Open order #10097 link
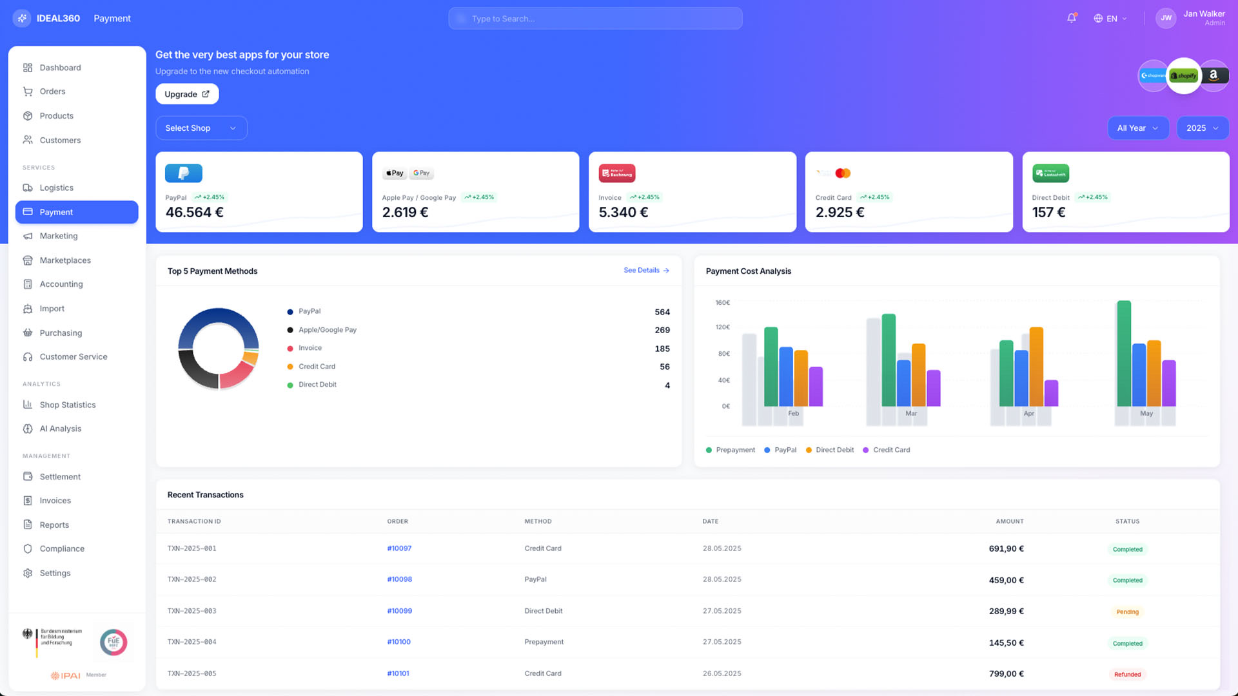1238x696 pixels. pyautogui.click(x=399, y=548)
